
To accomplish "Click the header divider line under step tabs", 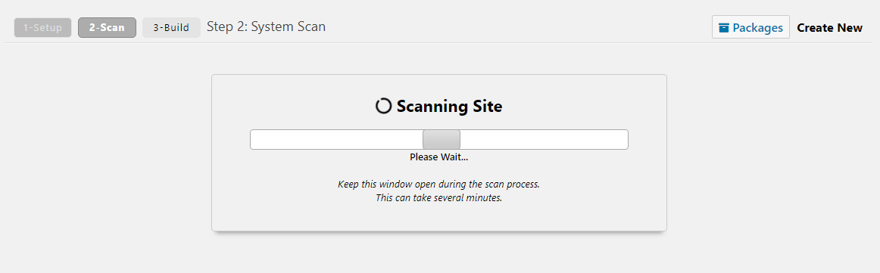I will [439, 42].
